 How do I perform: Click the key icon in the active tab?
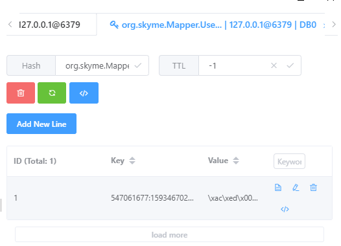click(x=114, y=25)
